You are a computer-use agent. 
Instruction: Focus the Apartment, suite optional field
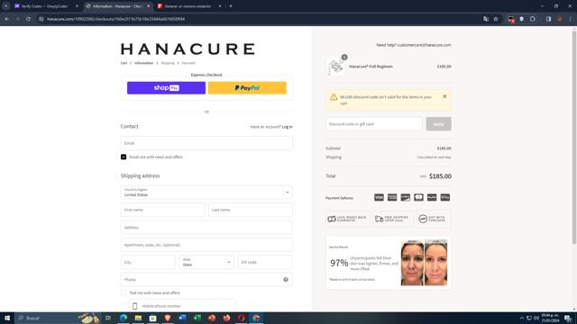[206, 245]
